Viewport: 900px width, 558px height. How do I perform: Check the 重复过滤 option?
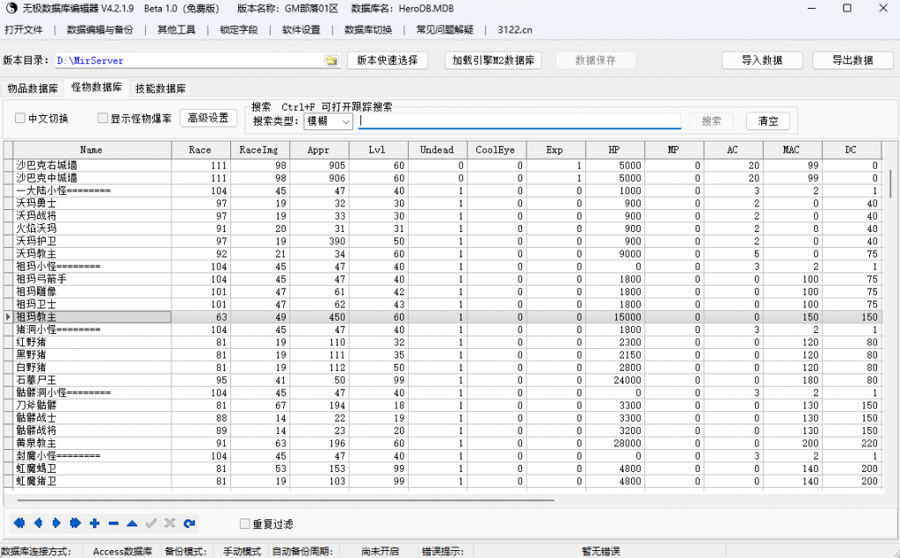tap(243, 523)
